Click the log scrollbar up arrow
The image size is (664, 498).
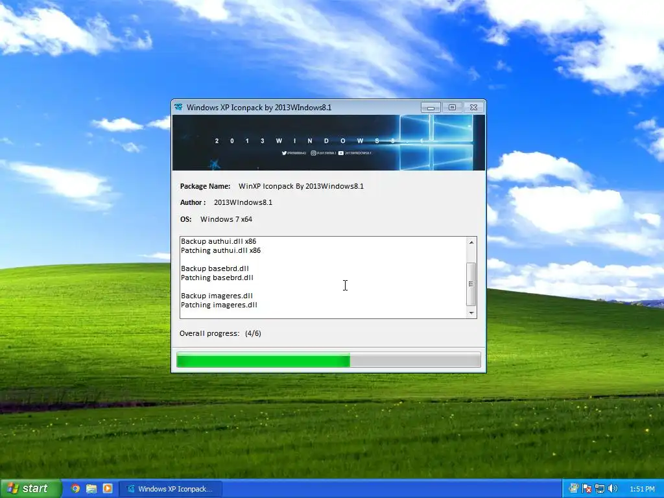pyautogui.click(x=471, y=243)
